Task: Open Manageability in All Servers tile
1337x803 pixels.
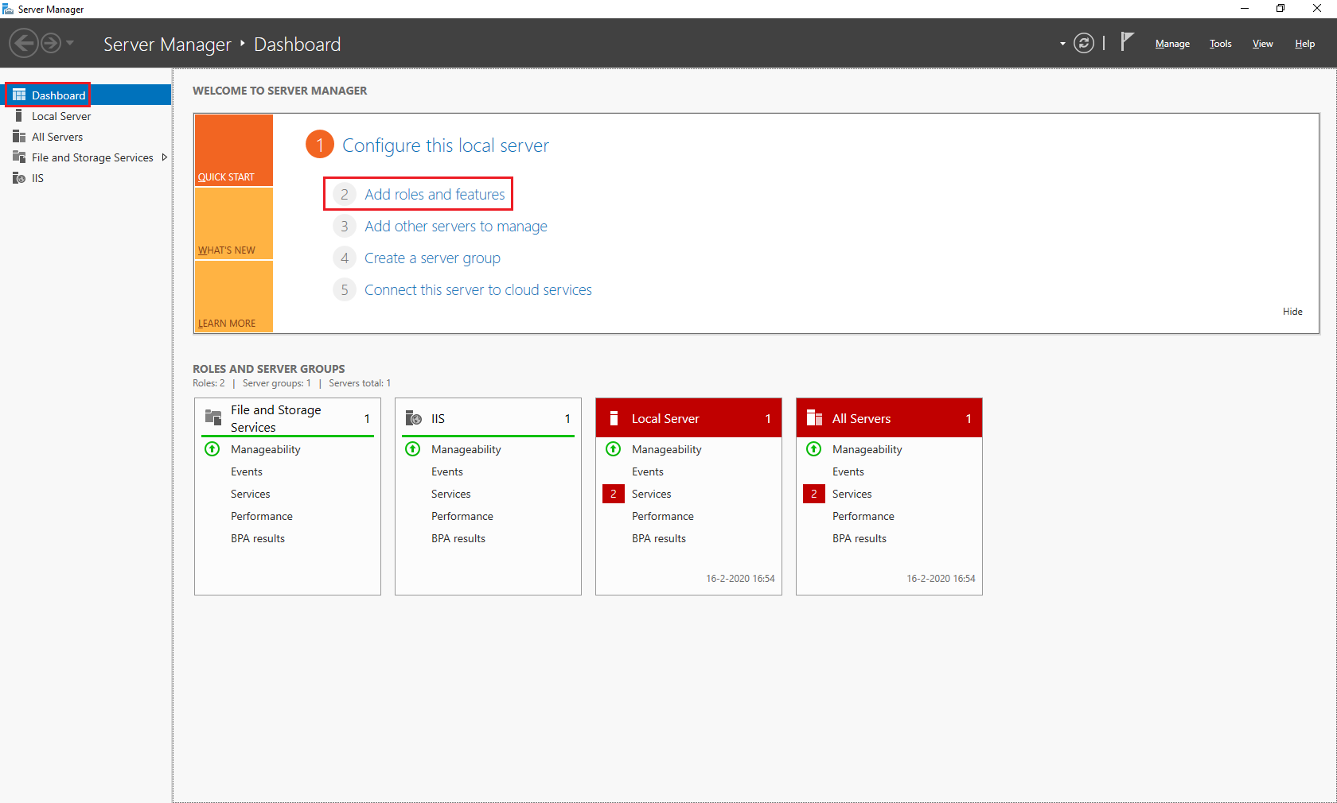Action: pyautogui.click(x=867, y=449)
